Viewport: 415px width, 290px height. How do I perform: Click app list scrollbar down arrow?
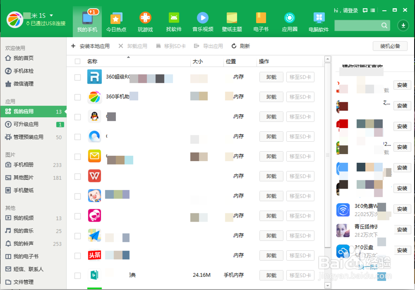tap(328, 285)
